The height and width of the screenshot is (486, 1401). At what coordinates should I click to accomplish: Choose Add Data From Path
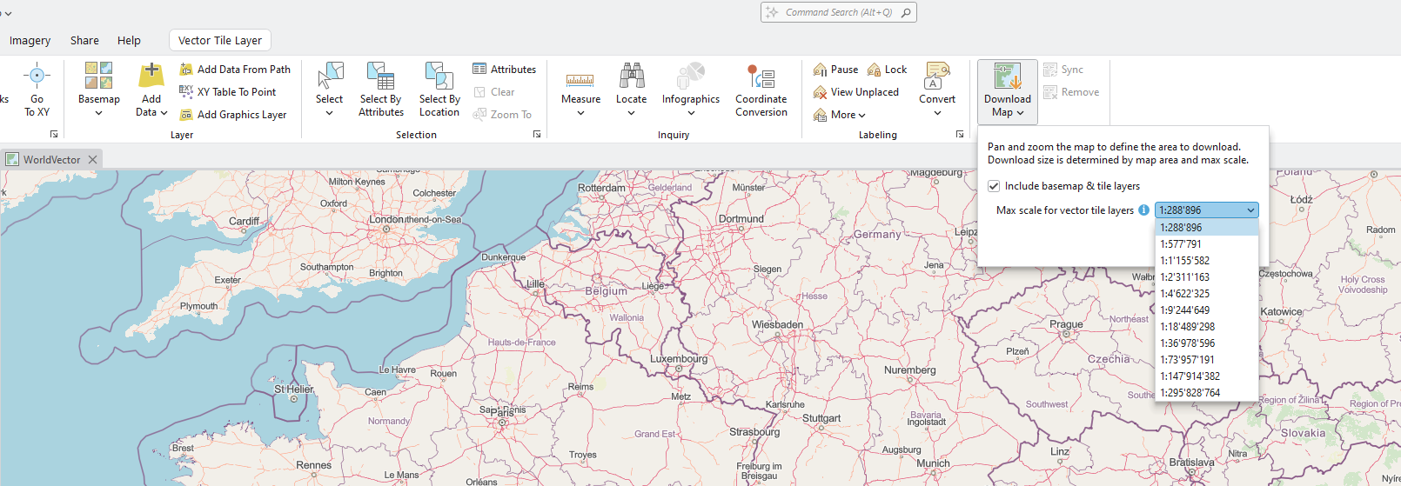pos(235,70)
